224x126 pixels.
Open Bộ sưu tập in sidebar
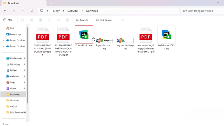pos(13,34)
